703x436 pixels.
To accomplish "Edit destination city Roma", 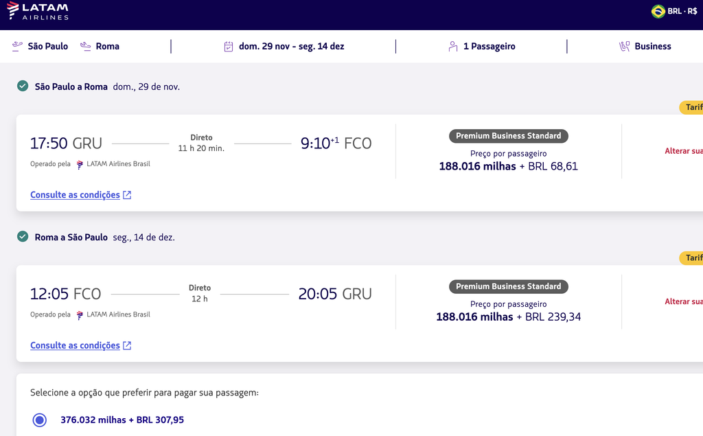I will 107,46.
